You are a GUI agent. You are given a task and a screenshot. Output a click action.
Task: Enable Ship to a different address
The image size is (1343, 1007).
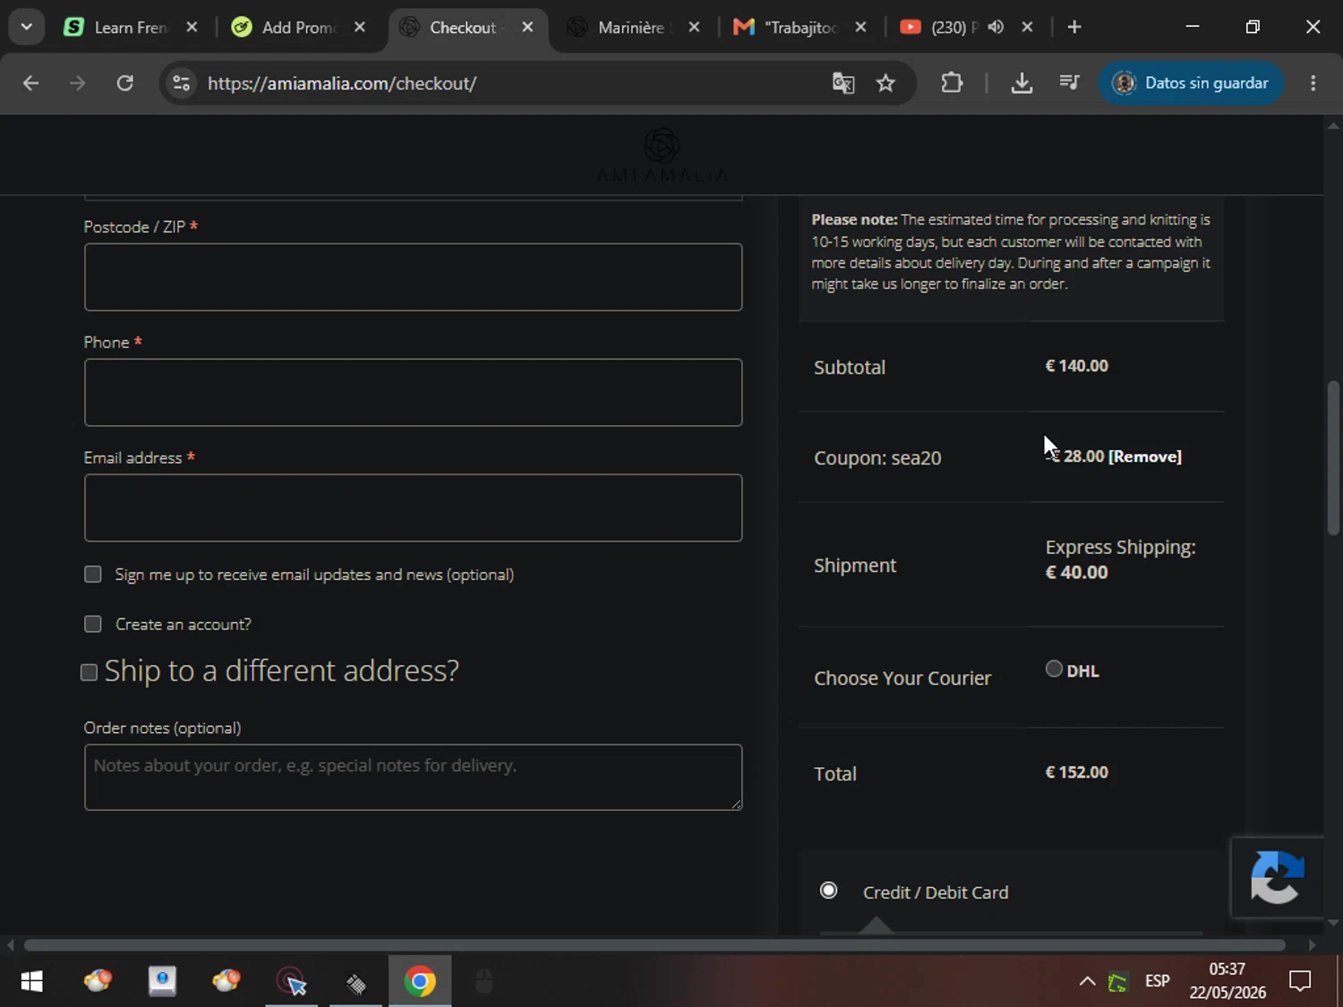tap(89, 672)
